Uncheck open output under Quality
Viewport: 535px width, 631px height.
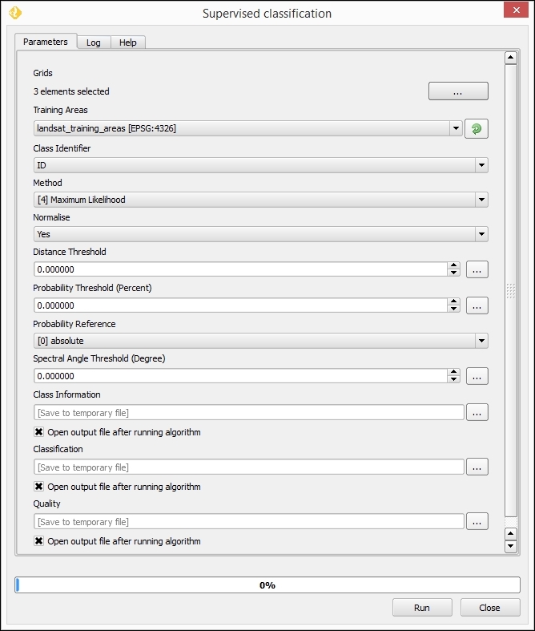coord(39,541)
